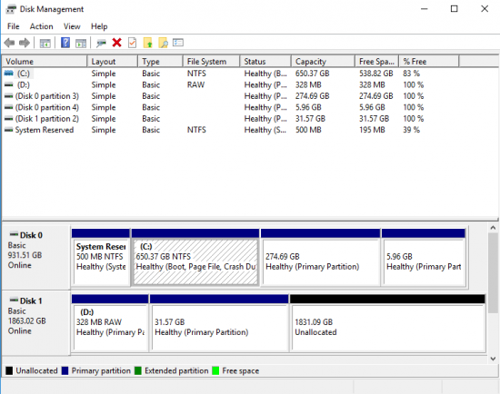Image resolution: width=500 pixels, height=394 pixels.
Task: Sort by the File System column header
Action: point(212,61)
